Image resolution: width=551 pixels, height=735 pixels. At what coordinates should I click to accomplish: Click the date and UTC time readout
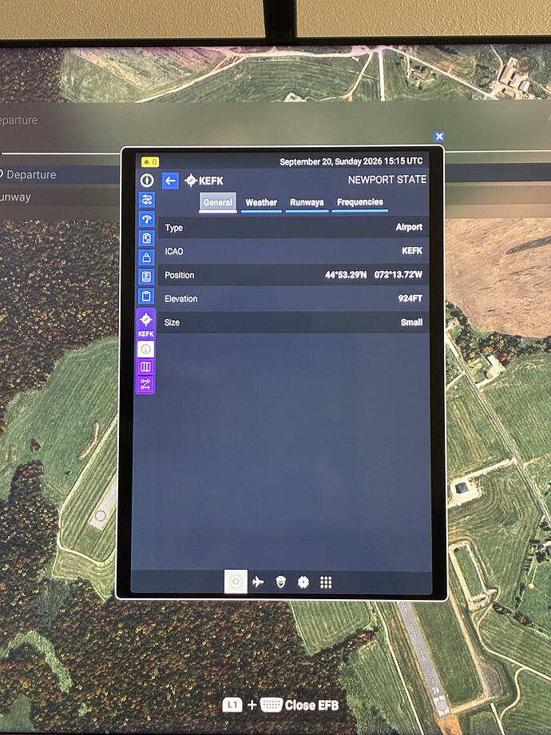tap(351, 161)
